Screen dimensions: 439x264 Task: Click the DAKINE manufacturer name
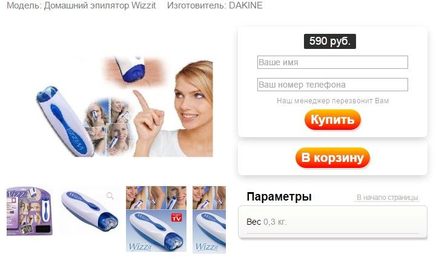246,5
